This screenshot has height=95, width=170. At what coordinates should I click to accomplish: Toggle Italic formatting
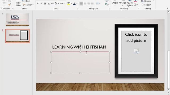click(41, 3)
